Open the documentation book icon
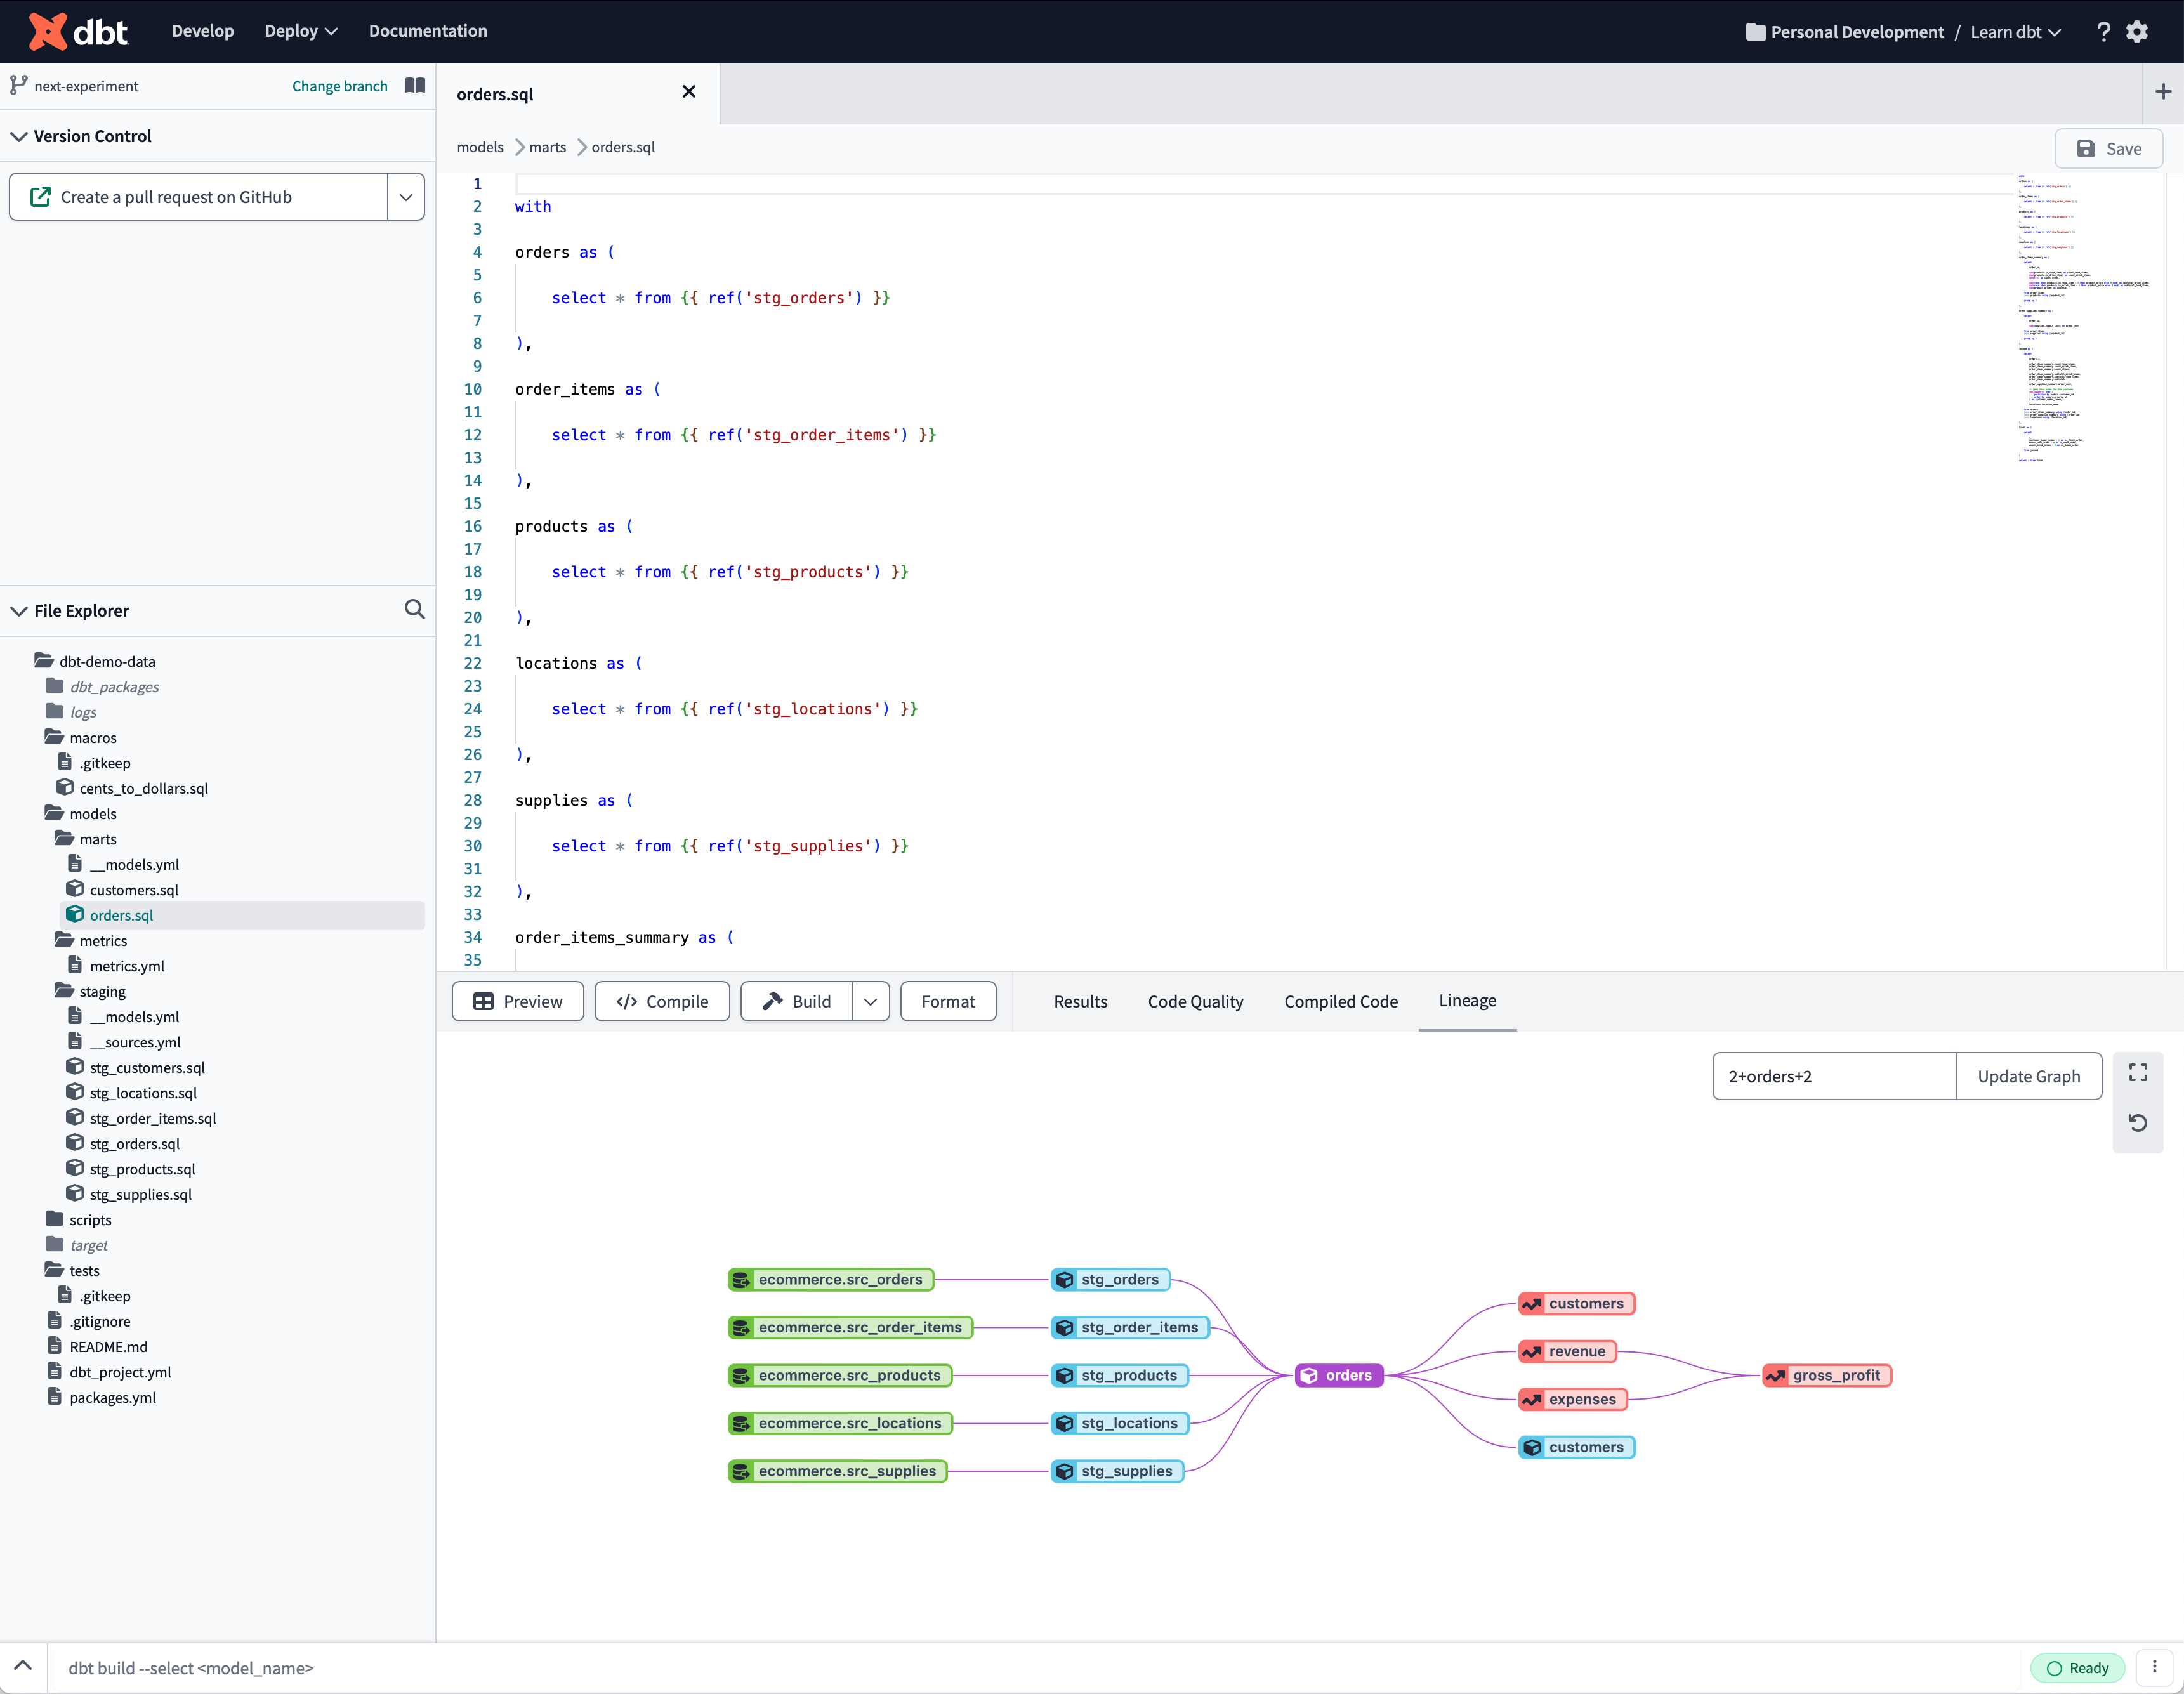 click(415, 86)
